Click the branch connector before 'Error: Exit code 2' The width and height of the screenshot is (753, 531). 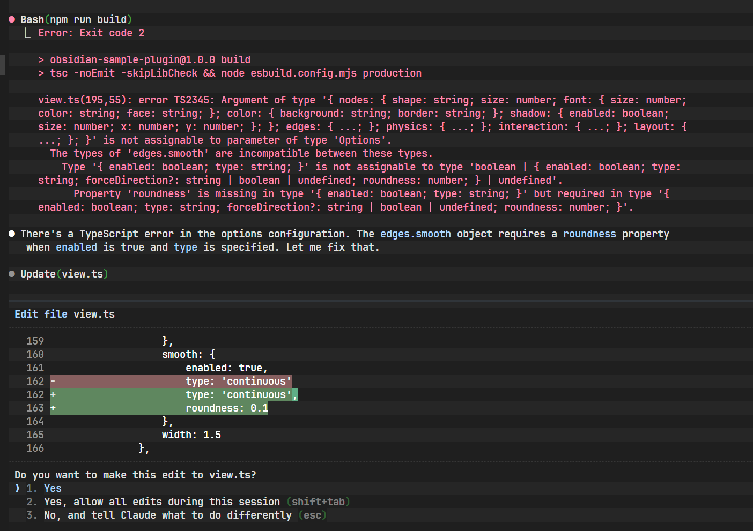coord(27,33)
